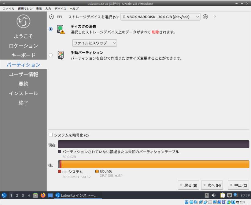Open the file manager from taskbar
The image size is (251, 205).
point(35,195)
